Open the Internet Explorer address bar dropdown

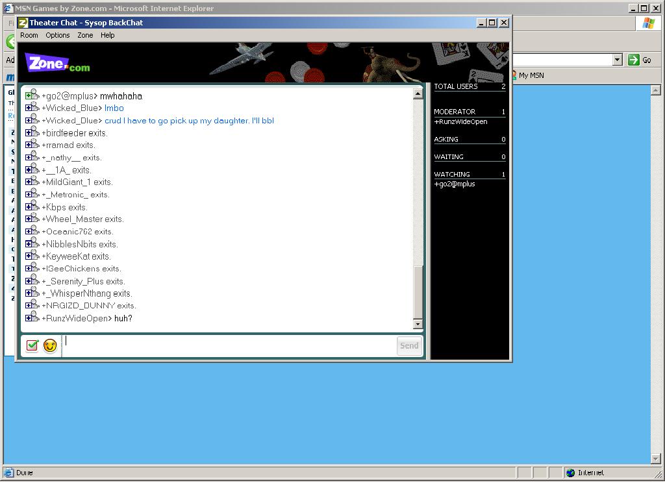[618, 60]
